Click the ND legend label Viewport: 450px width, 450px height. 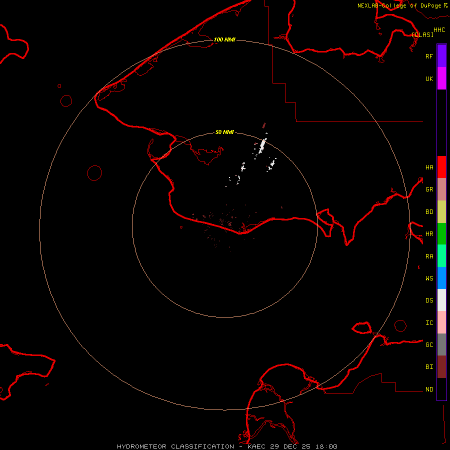point(429,389)
